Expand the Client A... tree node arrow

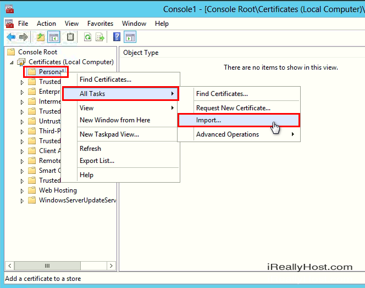[22, 151]
